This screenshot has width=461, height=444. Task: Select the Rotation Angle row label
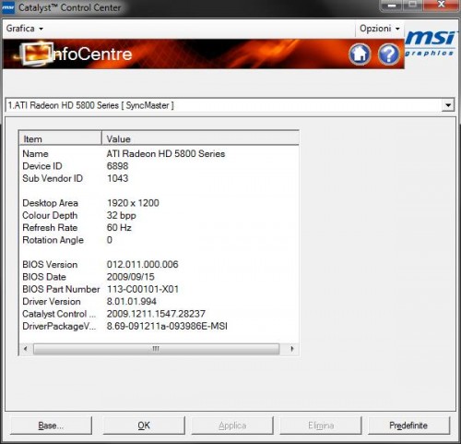point(53,240)
